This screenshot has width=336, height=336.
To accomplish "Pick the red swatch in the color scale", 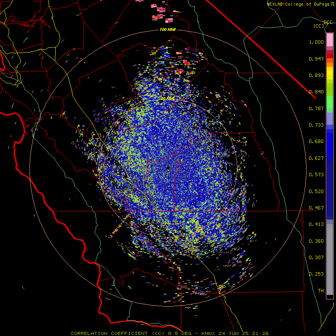I will click(330, 56).
